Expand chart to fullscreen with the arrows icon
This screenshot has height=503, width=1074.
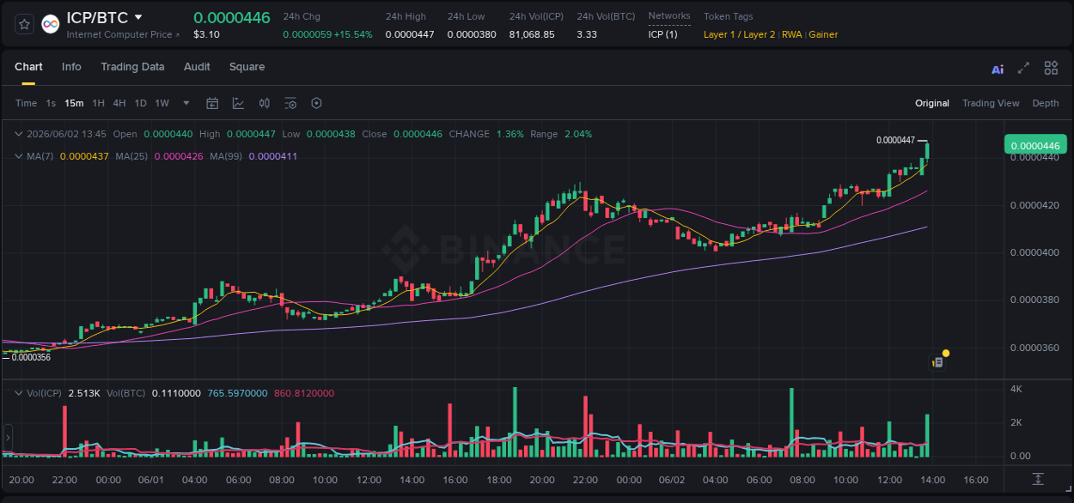pos(1023,68)
